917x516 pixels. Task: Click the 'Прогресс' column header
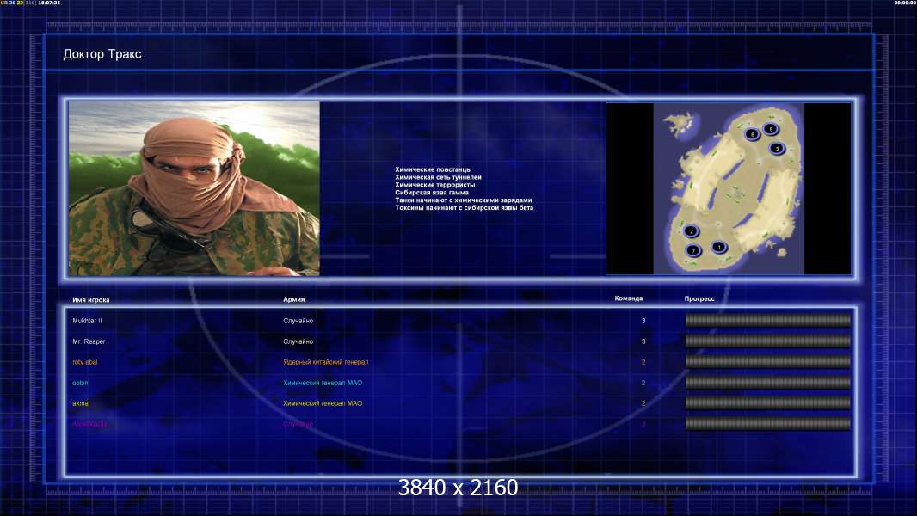point(699,298)
